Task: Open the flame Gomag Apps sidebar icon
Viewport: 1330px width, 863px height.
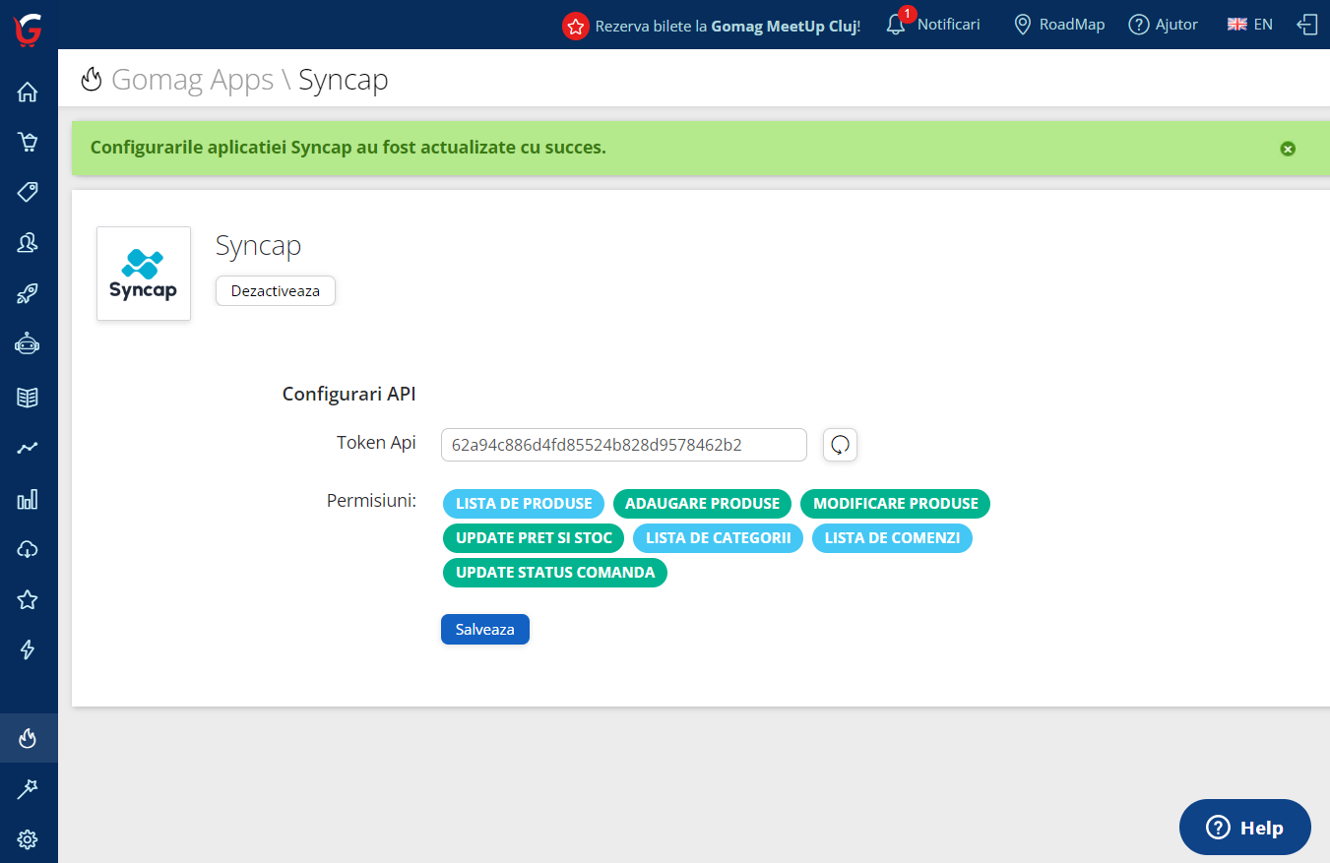Action: [28, 738]
